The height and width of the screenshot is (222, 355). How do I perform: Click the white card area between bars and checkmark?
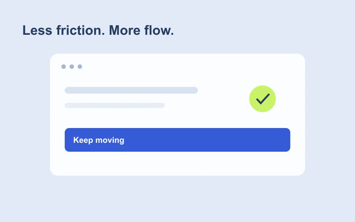223,99
